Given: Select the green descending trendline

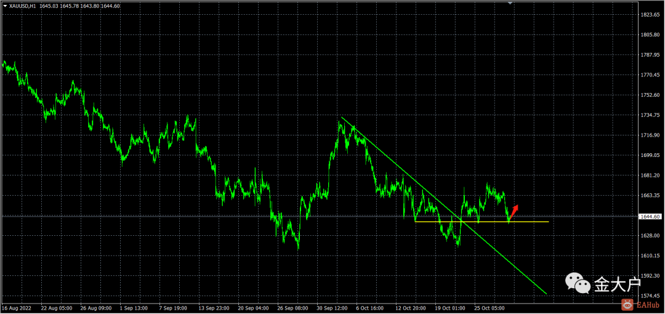Looking at the screenshot, I should (444, 206).
